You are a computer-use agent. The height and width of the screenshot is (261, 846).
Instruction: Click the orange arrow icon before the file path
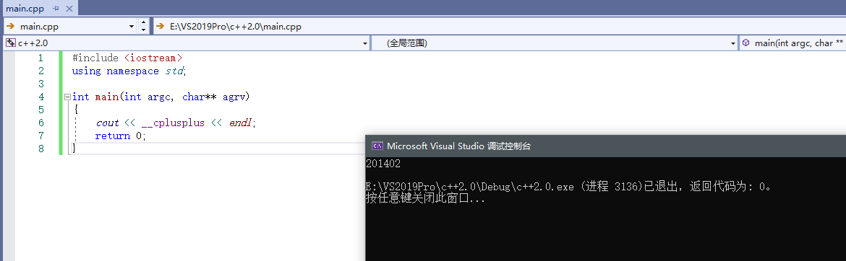pyautogui.click(x=161, y=27)
